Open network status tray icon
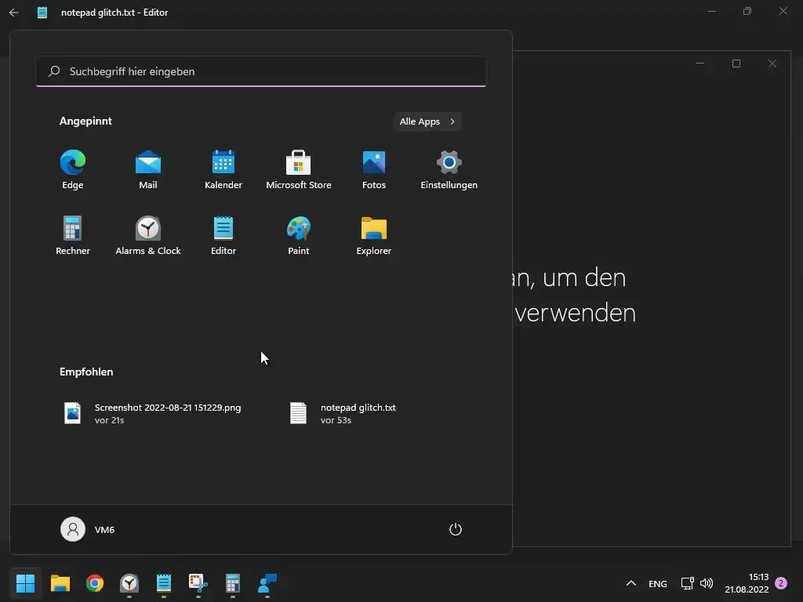This screenshot has height=602, width=803. (x=687, y=583)
